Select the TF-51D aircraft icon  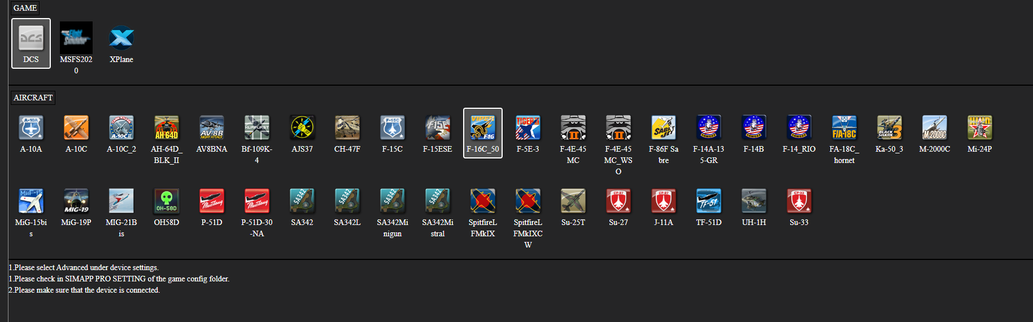pyautogui.click(x=709, y=201)
